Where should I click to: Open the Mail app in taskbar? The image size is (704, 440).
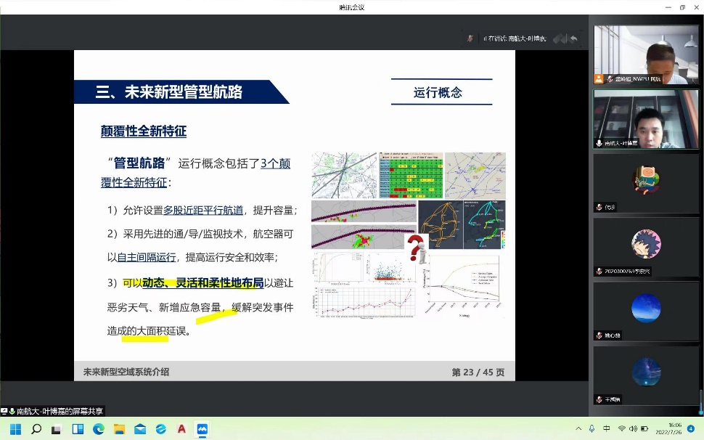point(140,429)
